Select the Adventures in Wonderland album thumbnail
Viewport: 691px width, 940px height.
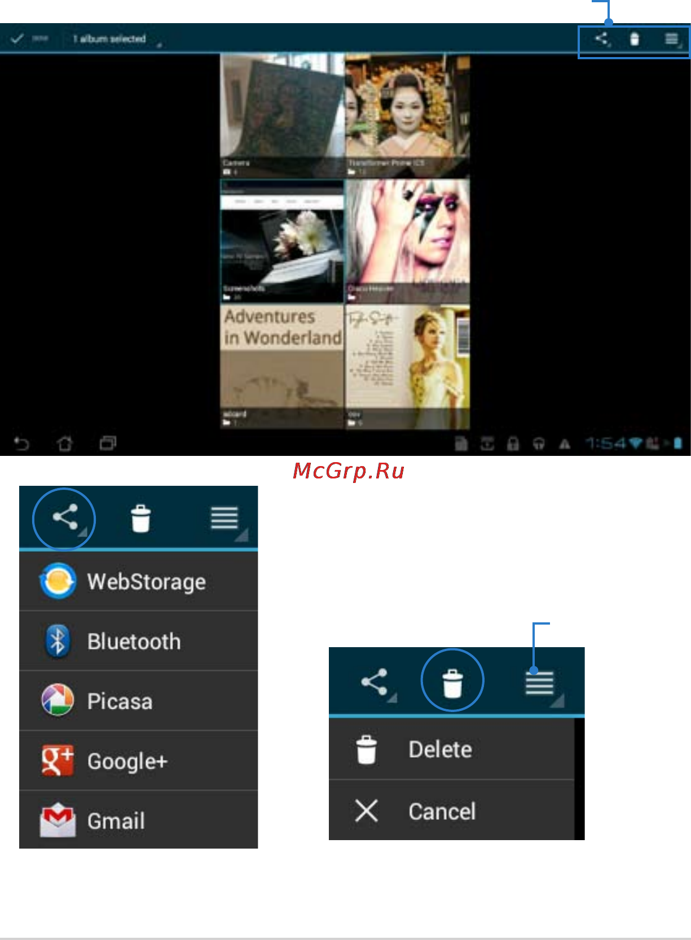282,367
